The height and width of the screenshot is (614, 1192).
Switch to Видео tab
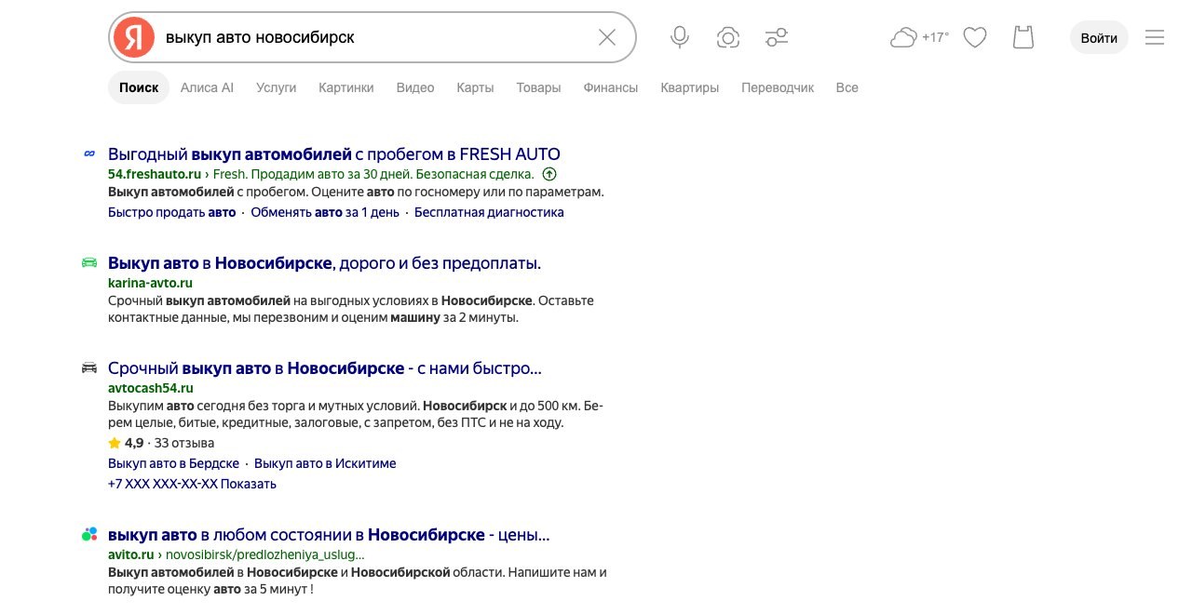click(x=415, y=87)
